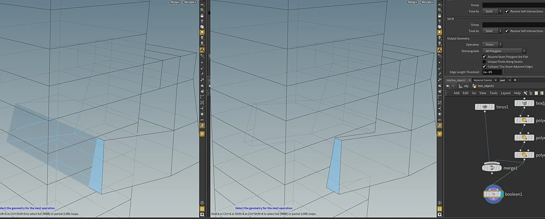Open the Operation Union dropdown
The height and width of the screenshot is (219, 545).
(492, 44)
